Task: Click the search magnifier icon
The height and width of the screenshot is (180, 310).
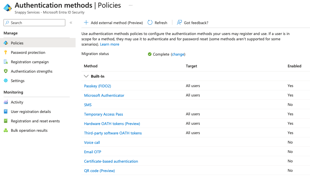Action: (x=7, y=23)
